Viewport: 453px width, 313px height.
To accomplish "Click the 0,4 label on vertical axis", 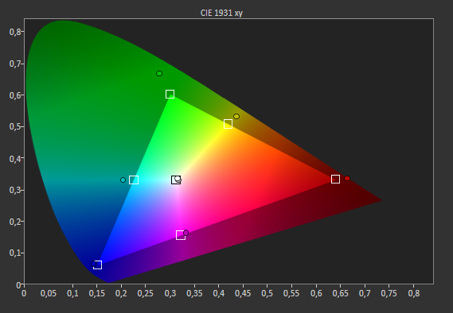I will pyautogui.click(x=15, y=159).
